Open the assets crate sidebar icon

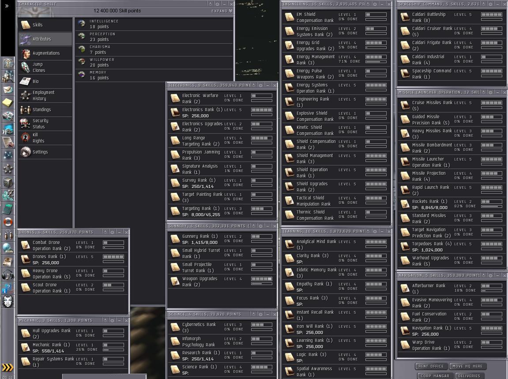[8, 182]
